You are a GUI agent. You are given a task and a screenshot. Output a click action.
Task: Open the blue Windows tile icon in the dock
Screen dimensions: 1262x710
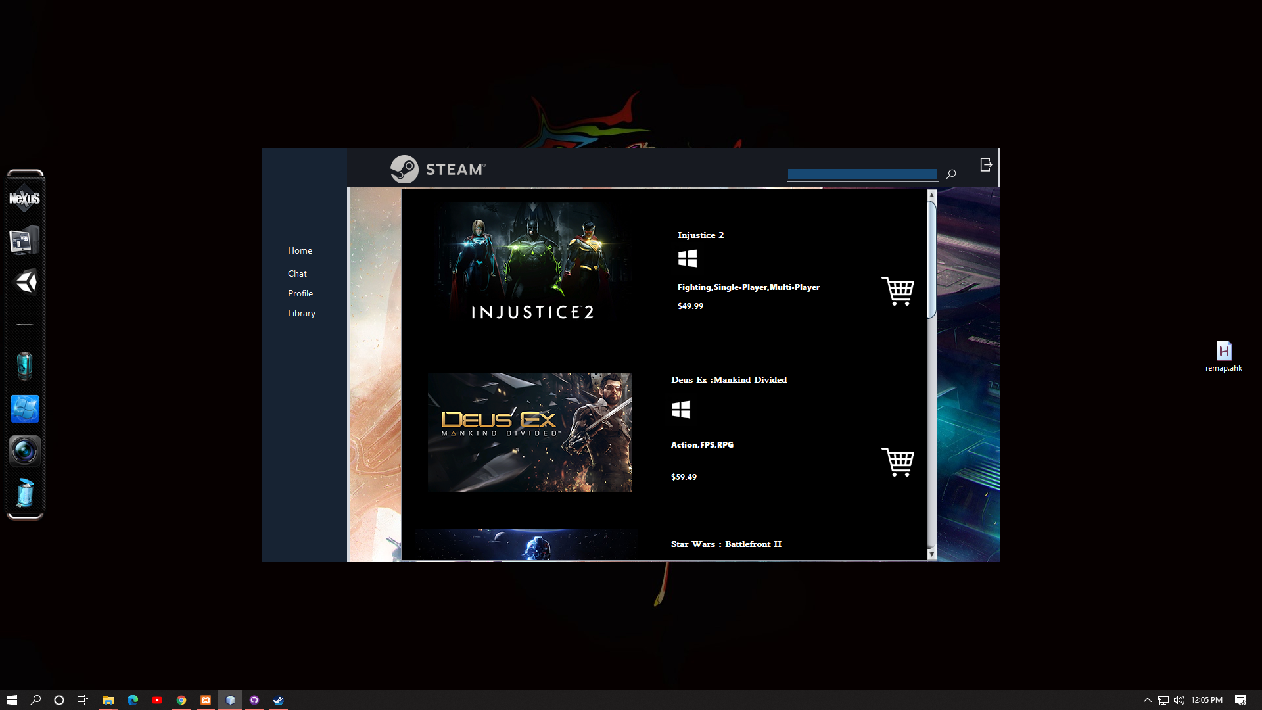(x=25, y=409)
